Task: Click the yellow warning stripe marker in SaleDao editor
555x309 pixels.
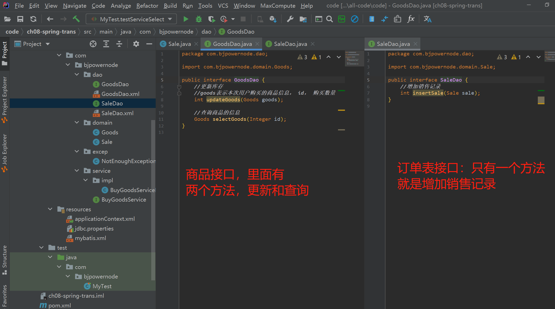Action: tap(541, 103)
